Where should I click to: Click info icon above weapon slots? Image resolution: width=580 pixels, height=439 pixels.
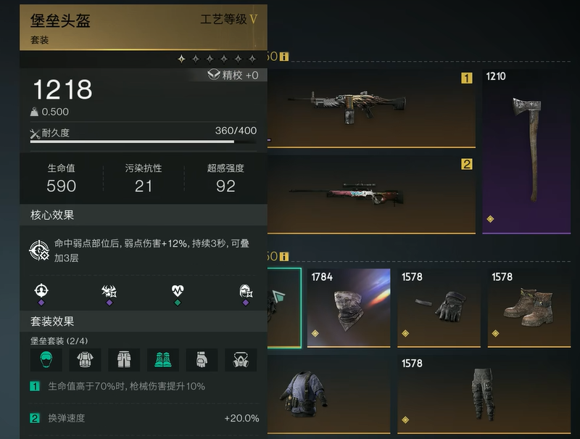(x=284, y=57)
